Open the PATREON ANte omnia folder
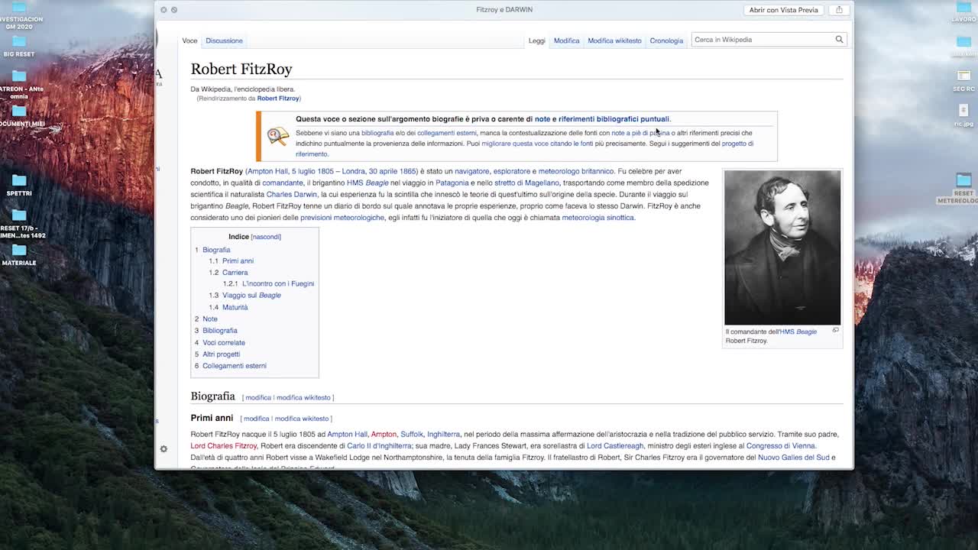This screenshot has height=550, width=978. click(19, 84)
